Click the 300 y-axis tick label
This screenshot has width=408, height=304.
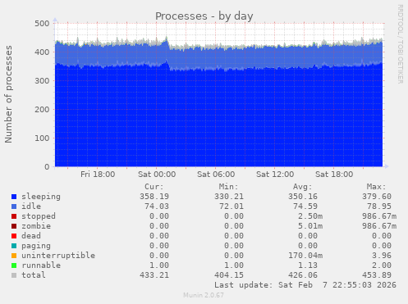42,81
